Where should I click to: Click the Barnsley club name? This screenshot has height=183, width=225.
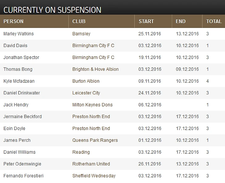(81, 34)
